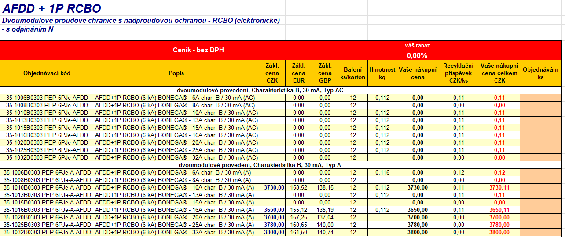
Task: Select the rabat value cell '0,00%'
Action: click(418, 55)
